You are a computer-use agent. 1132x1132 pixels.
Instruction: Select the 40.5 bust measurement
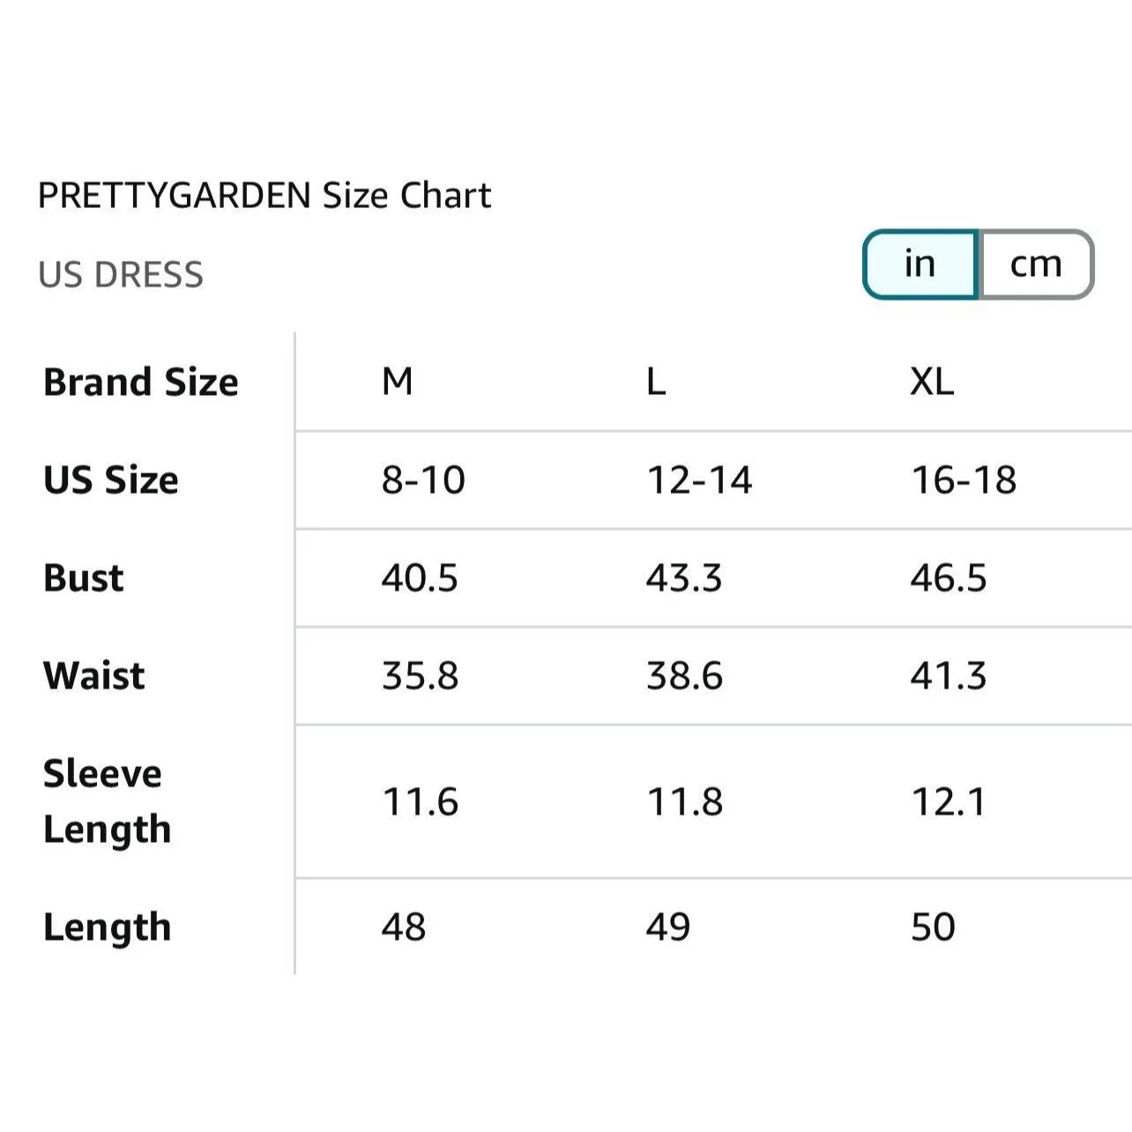click(420, 577)
